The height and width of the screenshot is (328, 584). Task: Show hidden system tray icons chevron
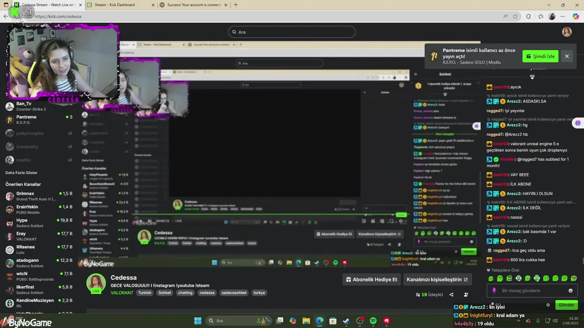519,321
